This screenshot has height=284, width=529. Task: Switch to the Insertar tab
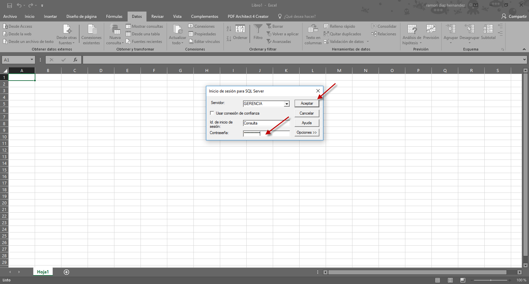coord(50,17)
